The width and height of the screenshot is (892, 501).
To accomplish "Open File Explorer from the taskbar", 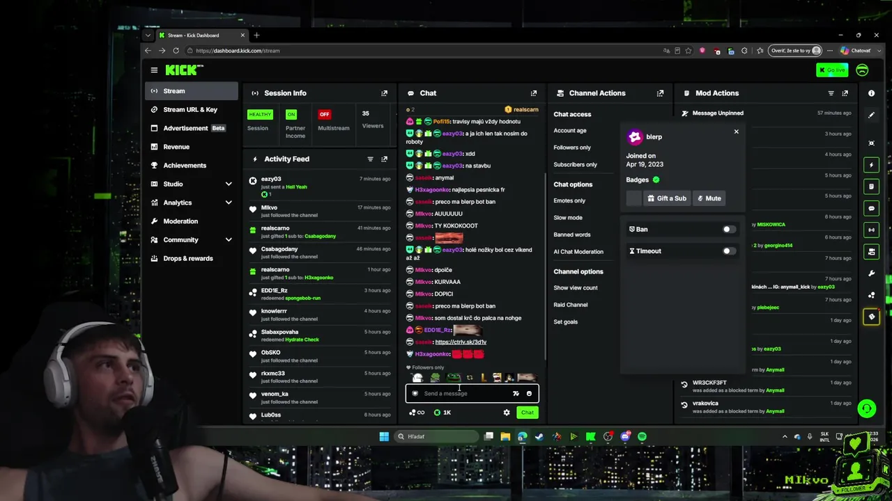I will click(x=505, y=437).
